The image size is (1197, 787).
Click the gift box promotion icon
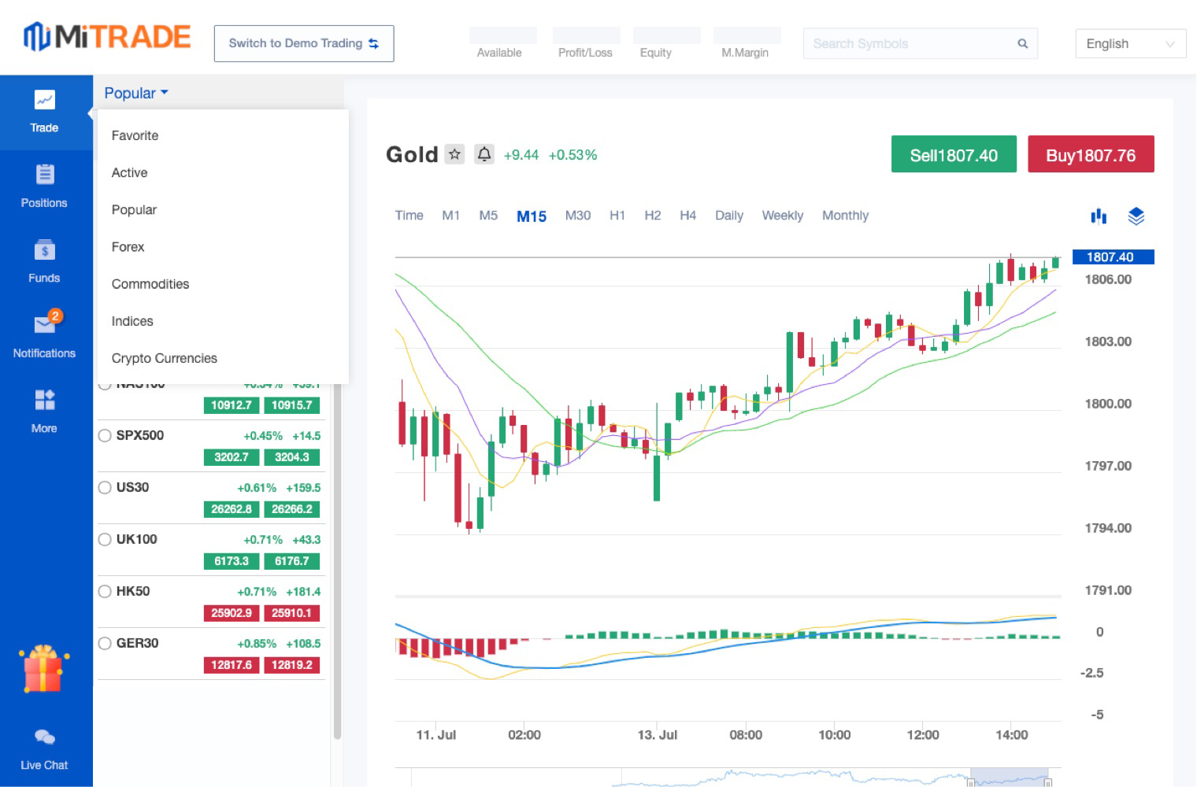tap(44, 669)
